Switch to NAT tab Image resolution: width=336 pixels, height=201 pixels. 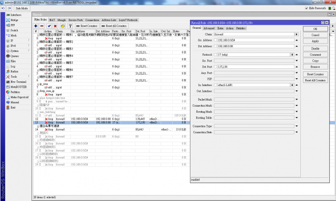pos(52,20)
